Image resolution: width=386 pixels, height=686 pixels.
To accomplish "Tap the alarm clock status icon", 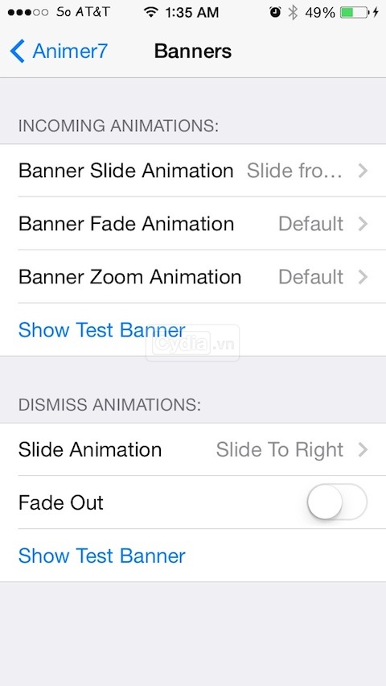I will point(275,12).
